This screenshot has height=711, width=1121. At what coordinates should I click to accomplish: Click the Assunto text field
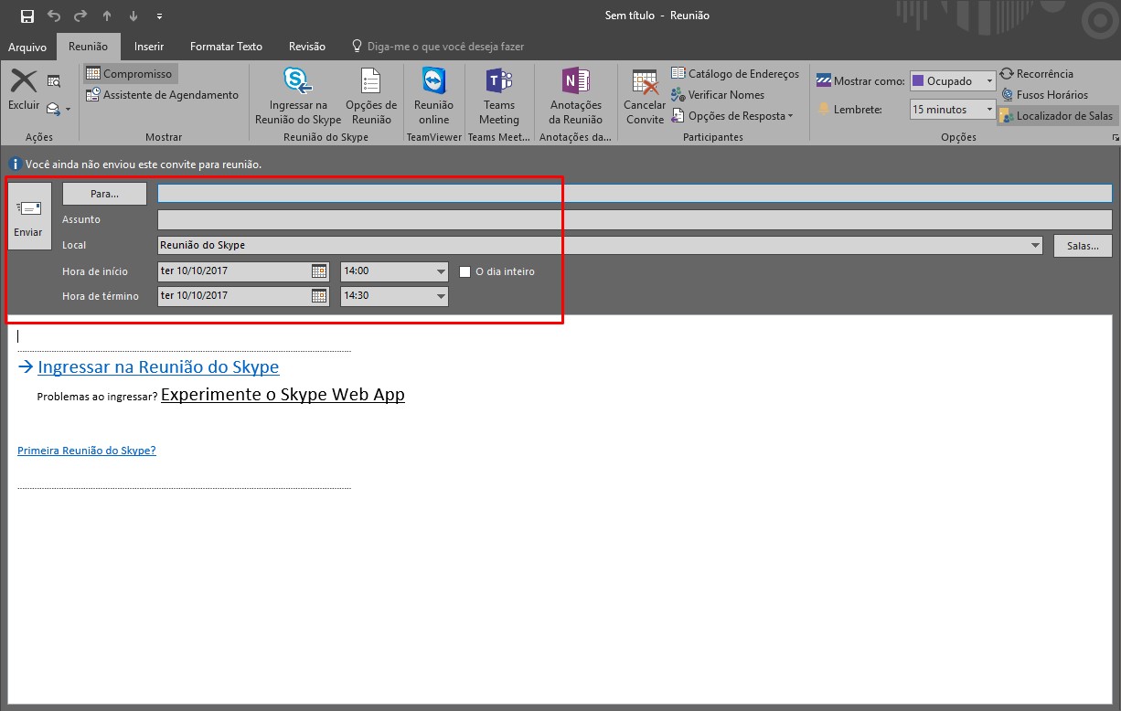point(635,219)
